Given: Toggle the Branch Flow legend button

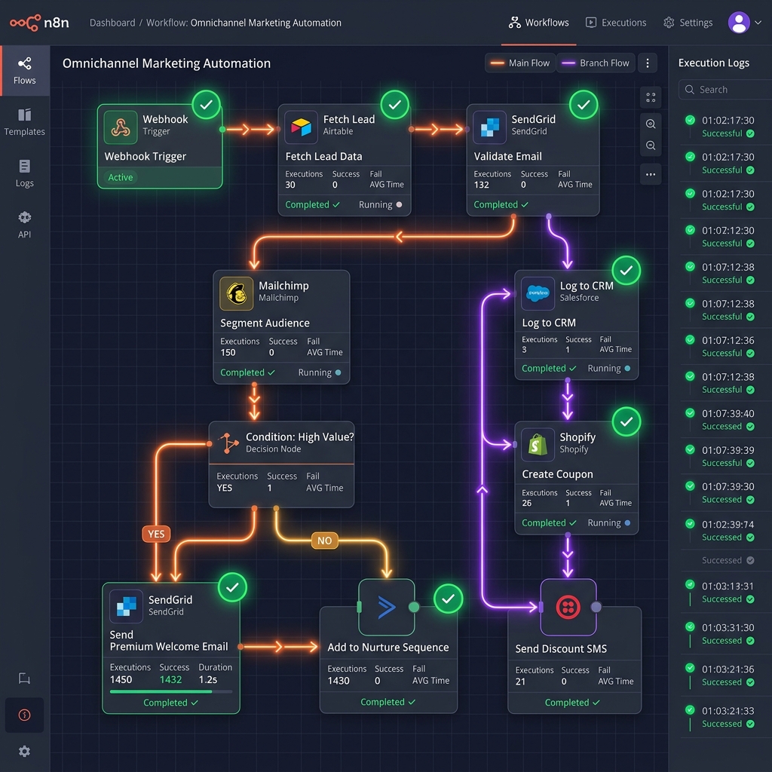Looking at the screenshot, I should click(596, 63).
